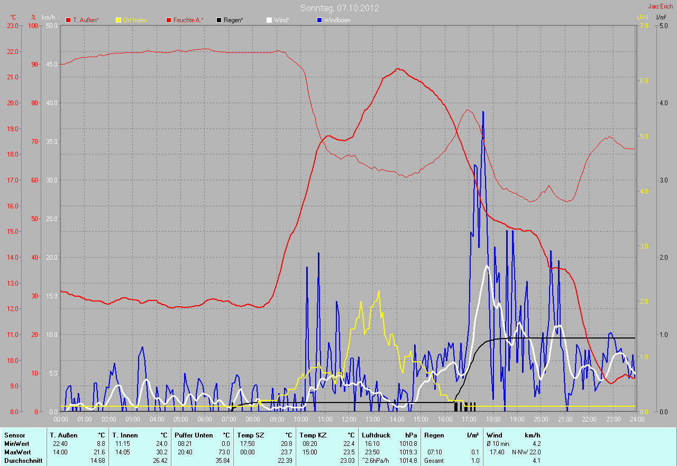Viewport: 677px width, 466px height.
Task: Click the pressure trend "^2.6hPa/h"
Action: 377,461
